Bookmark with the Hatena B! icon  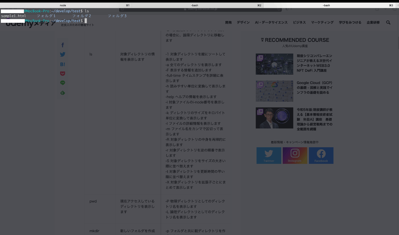coord(63,64)
